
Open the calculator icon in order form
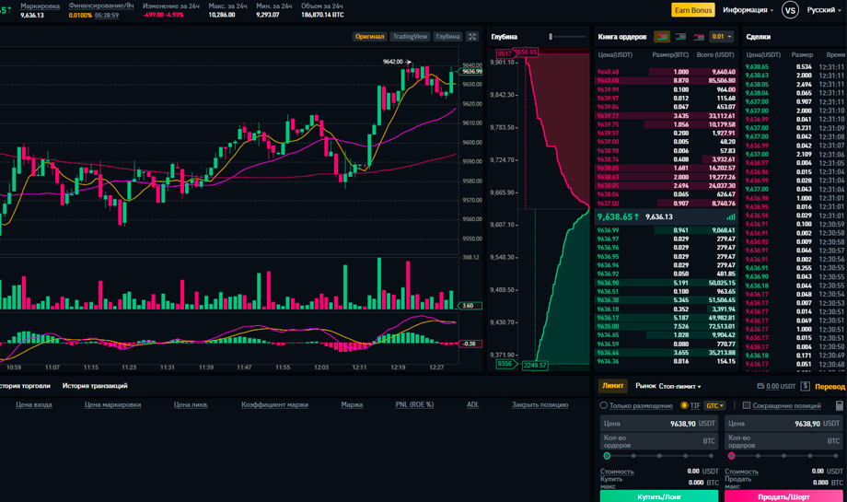[x=840, y=405]
